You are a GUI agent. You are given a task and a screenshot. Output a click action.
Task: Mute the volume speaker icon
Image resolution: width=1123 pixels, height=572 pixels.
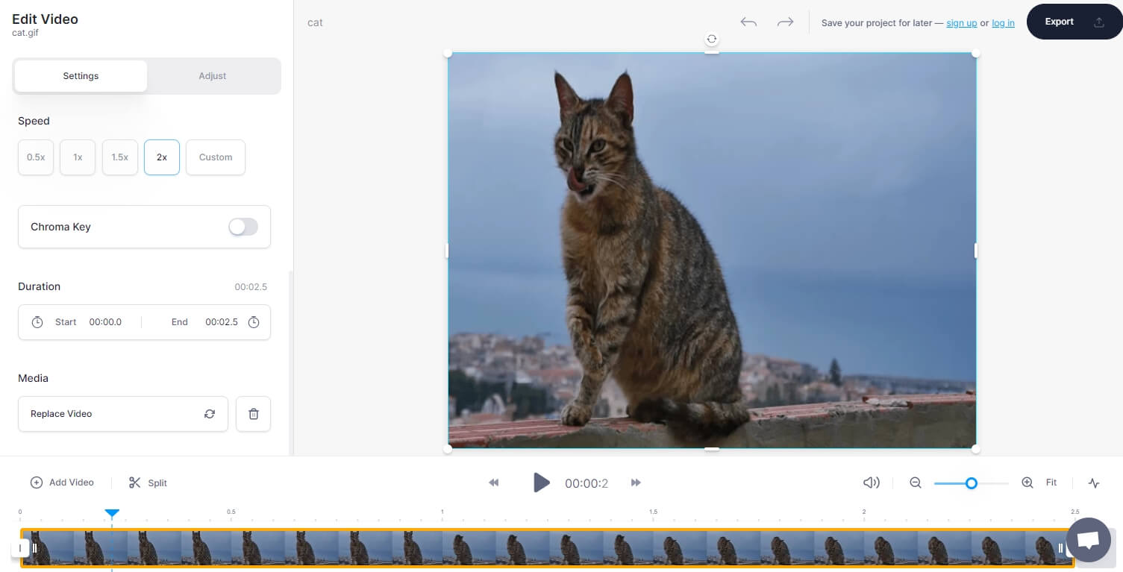[871, 483]
